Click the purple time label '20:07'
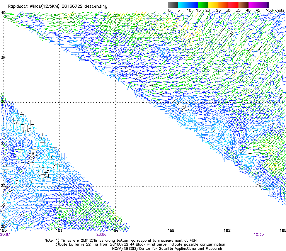The image size is (286, 251). coord(5,234)
